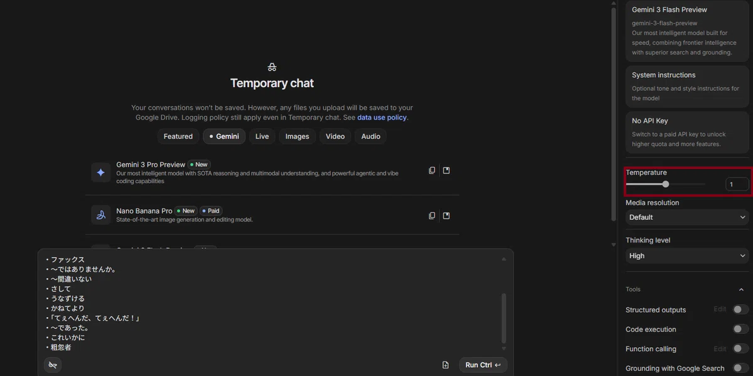Select the Audio filter tab
Screen dimensions: 753x376
tap(371, 137)
